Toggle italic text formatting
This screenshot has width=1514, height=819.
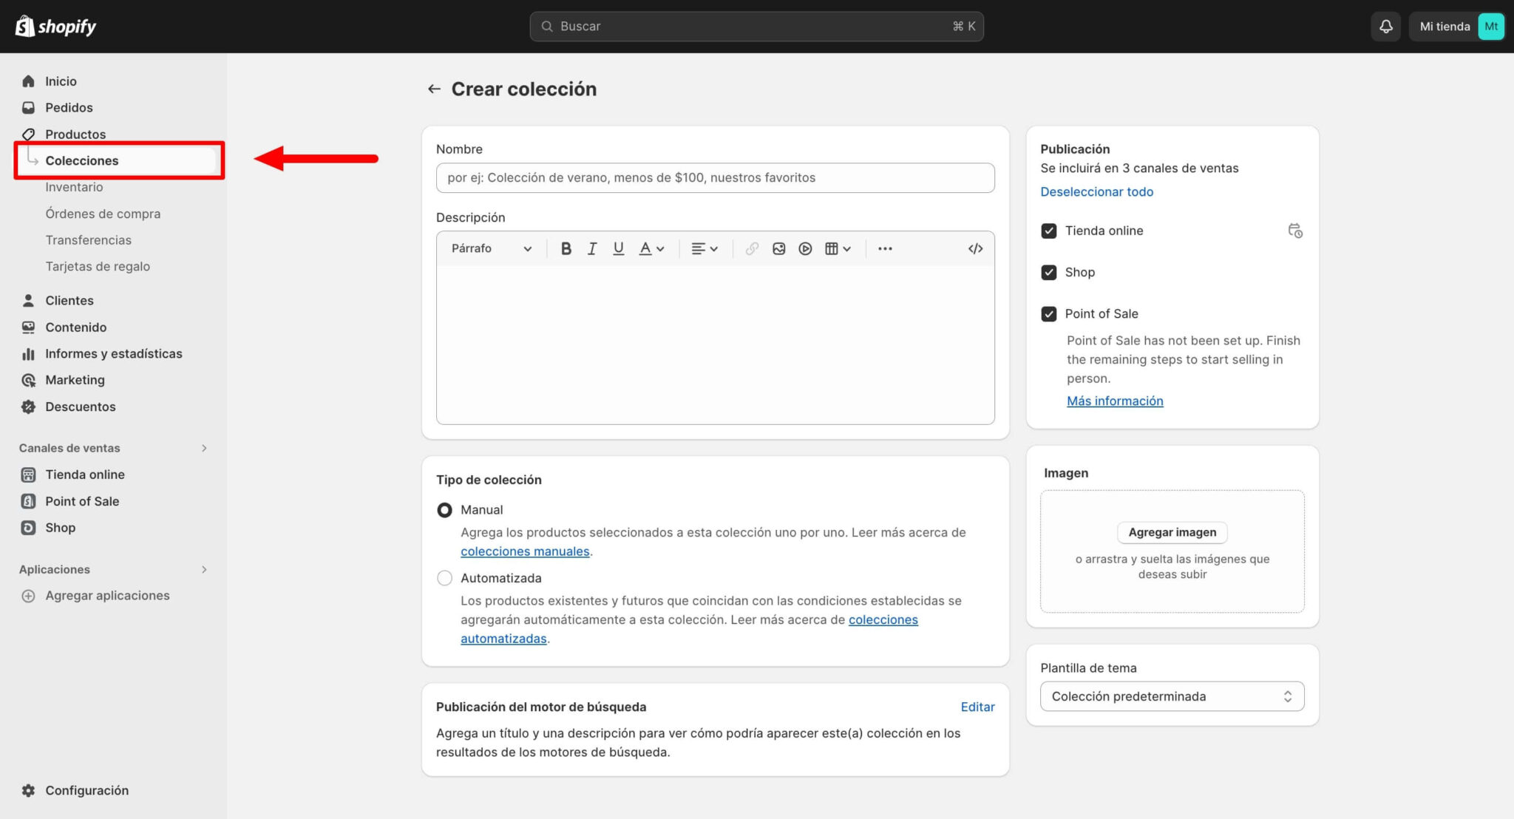tap(592, 248)
